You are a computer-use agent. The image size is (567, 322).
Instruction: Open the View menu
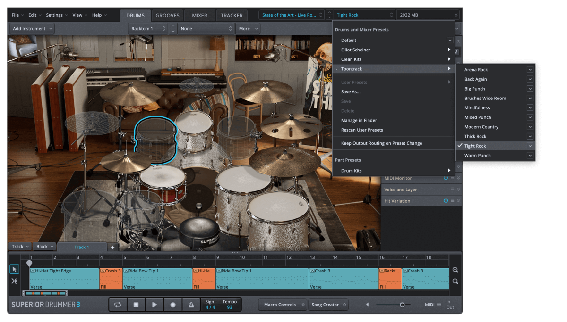pos(79,15)
